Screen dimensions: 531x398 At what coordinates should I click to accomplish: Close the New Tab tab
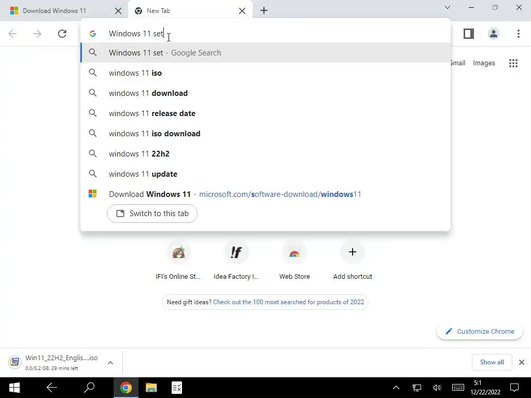coord(242,11)
